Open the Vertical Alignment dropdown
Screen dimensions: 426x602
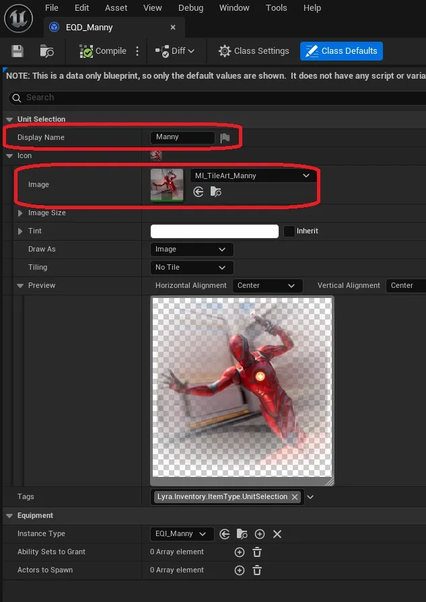pos(406,286)
